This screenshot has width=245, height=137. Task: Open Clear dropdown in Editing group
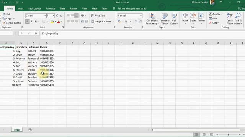pyautogui.click(x=214, y=23)
